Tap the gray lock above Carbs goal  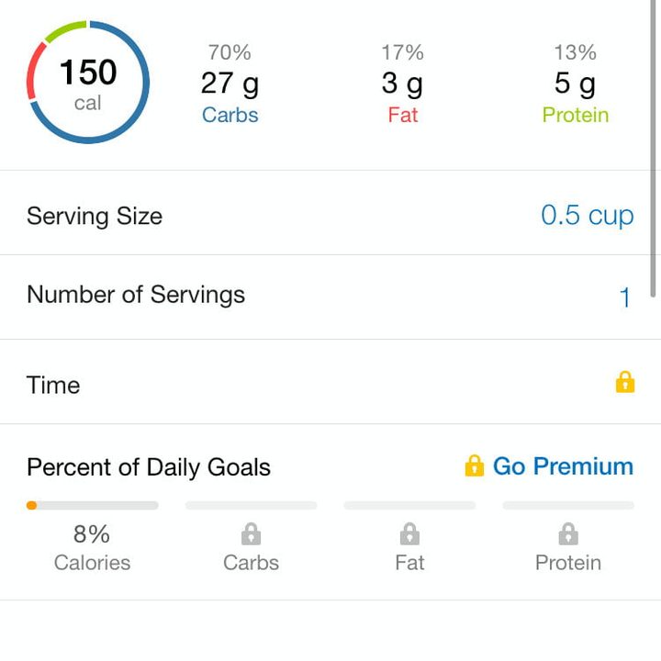(251, 533)
